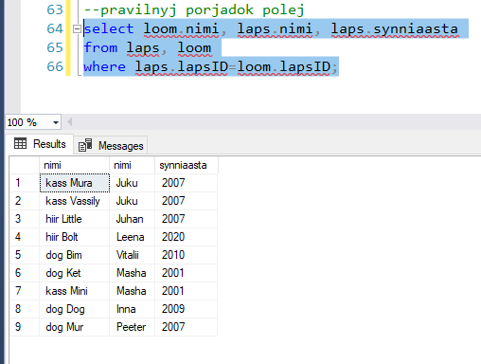Select Masha cell in dog Ket row
Viewport: 481px width, 364px height.
(132, 273)
